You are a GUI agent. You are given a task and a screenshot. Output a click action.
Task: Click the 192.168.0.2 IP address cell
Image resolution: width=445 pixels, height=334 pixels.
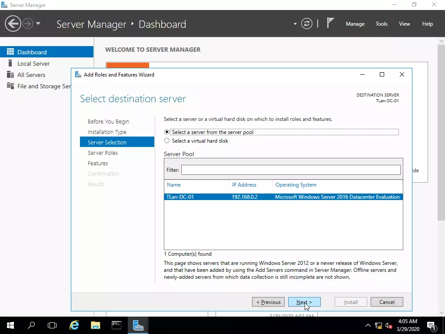pyautogui.click(x=245, y=197)
